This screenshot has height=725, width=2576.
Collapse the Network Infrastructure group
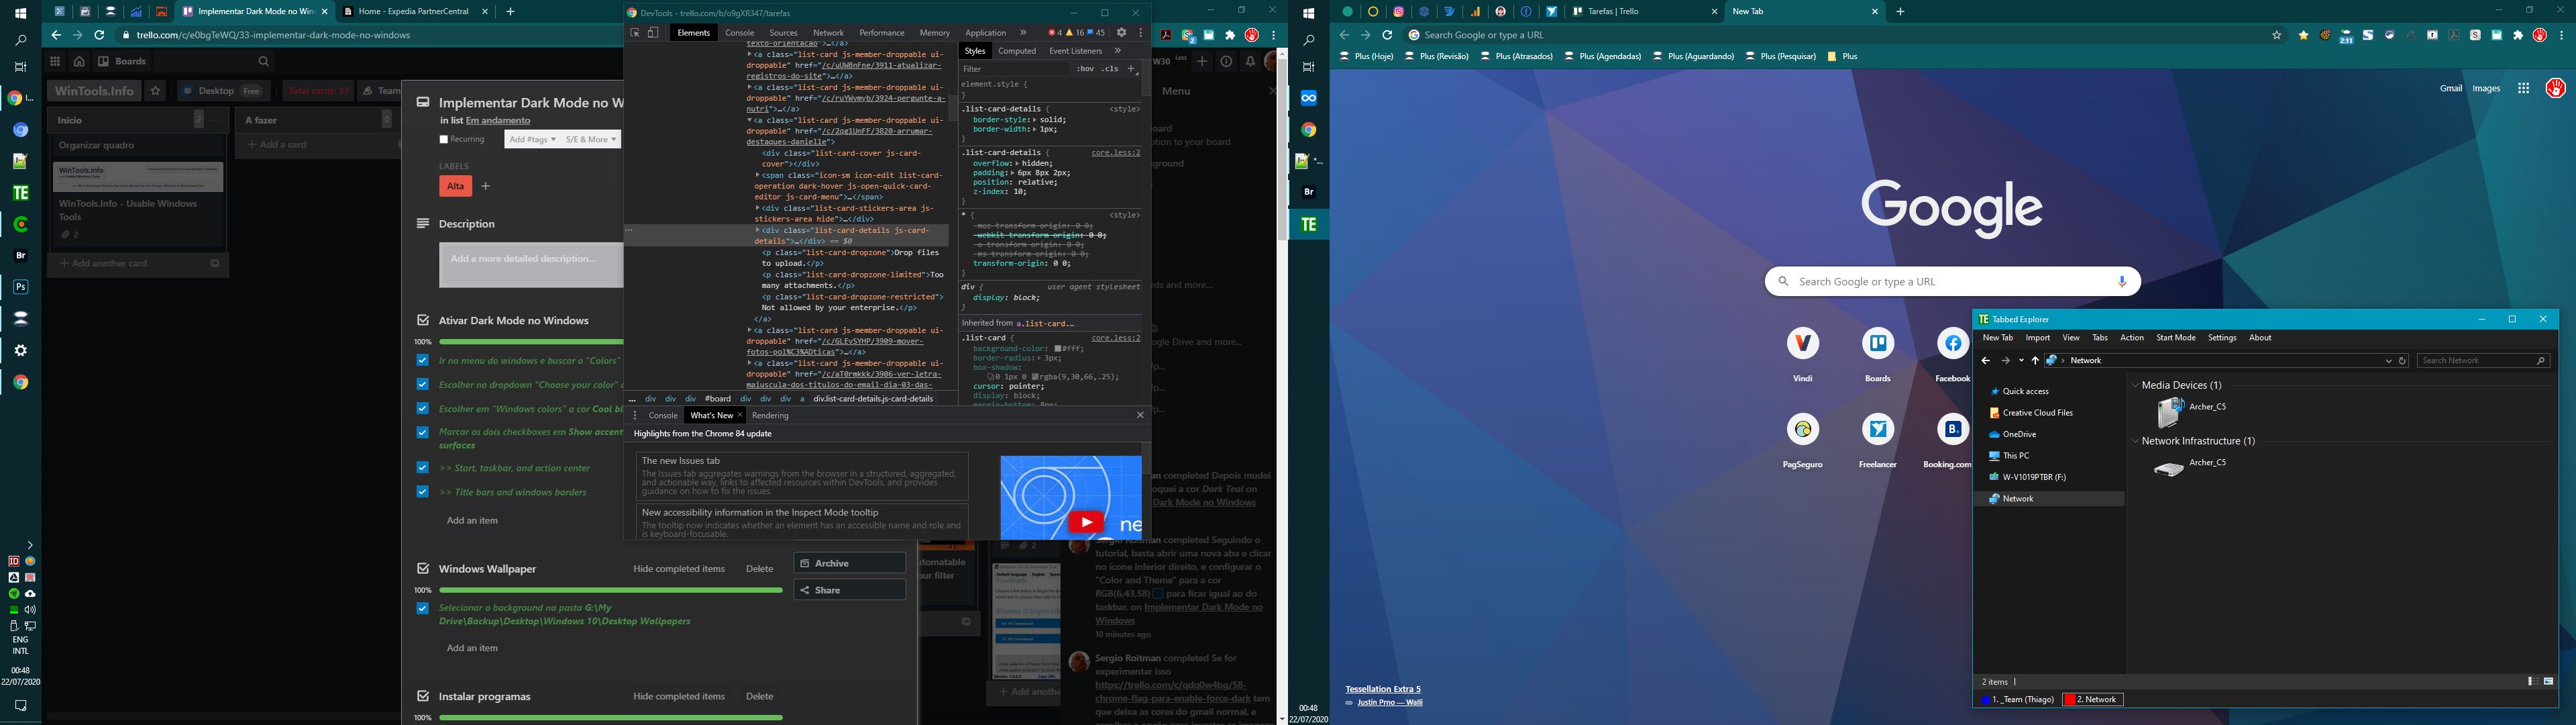(2136, 442)
